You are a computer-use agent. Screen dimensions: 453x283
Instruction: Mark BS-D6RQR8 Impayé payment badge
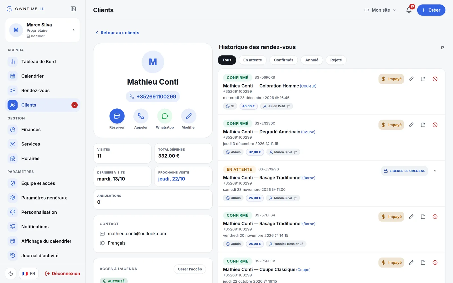point(391,79)
